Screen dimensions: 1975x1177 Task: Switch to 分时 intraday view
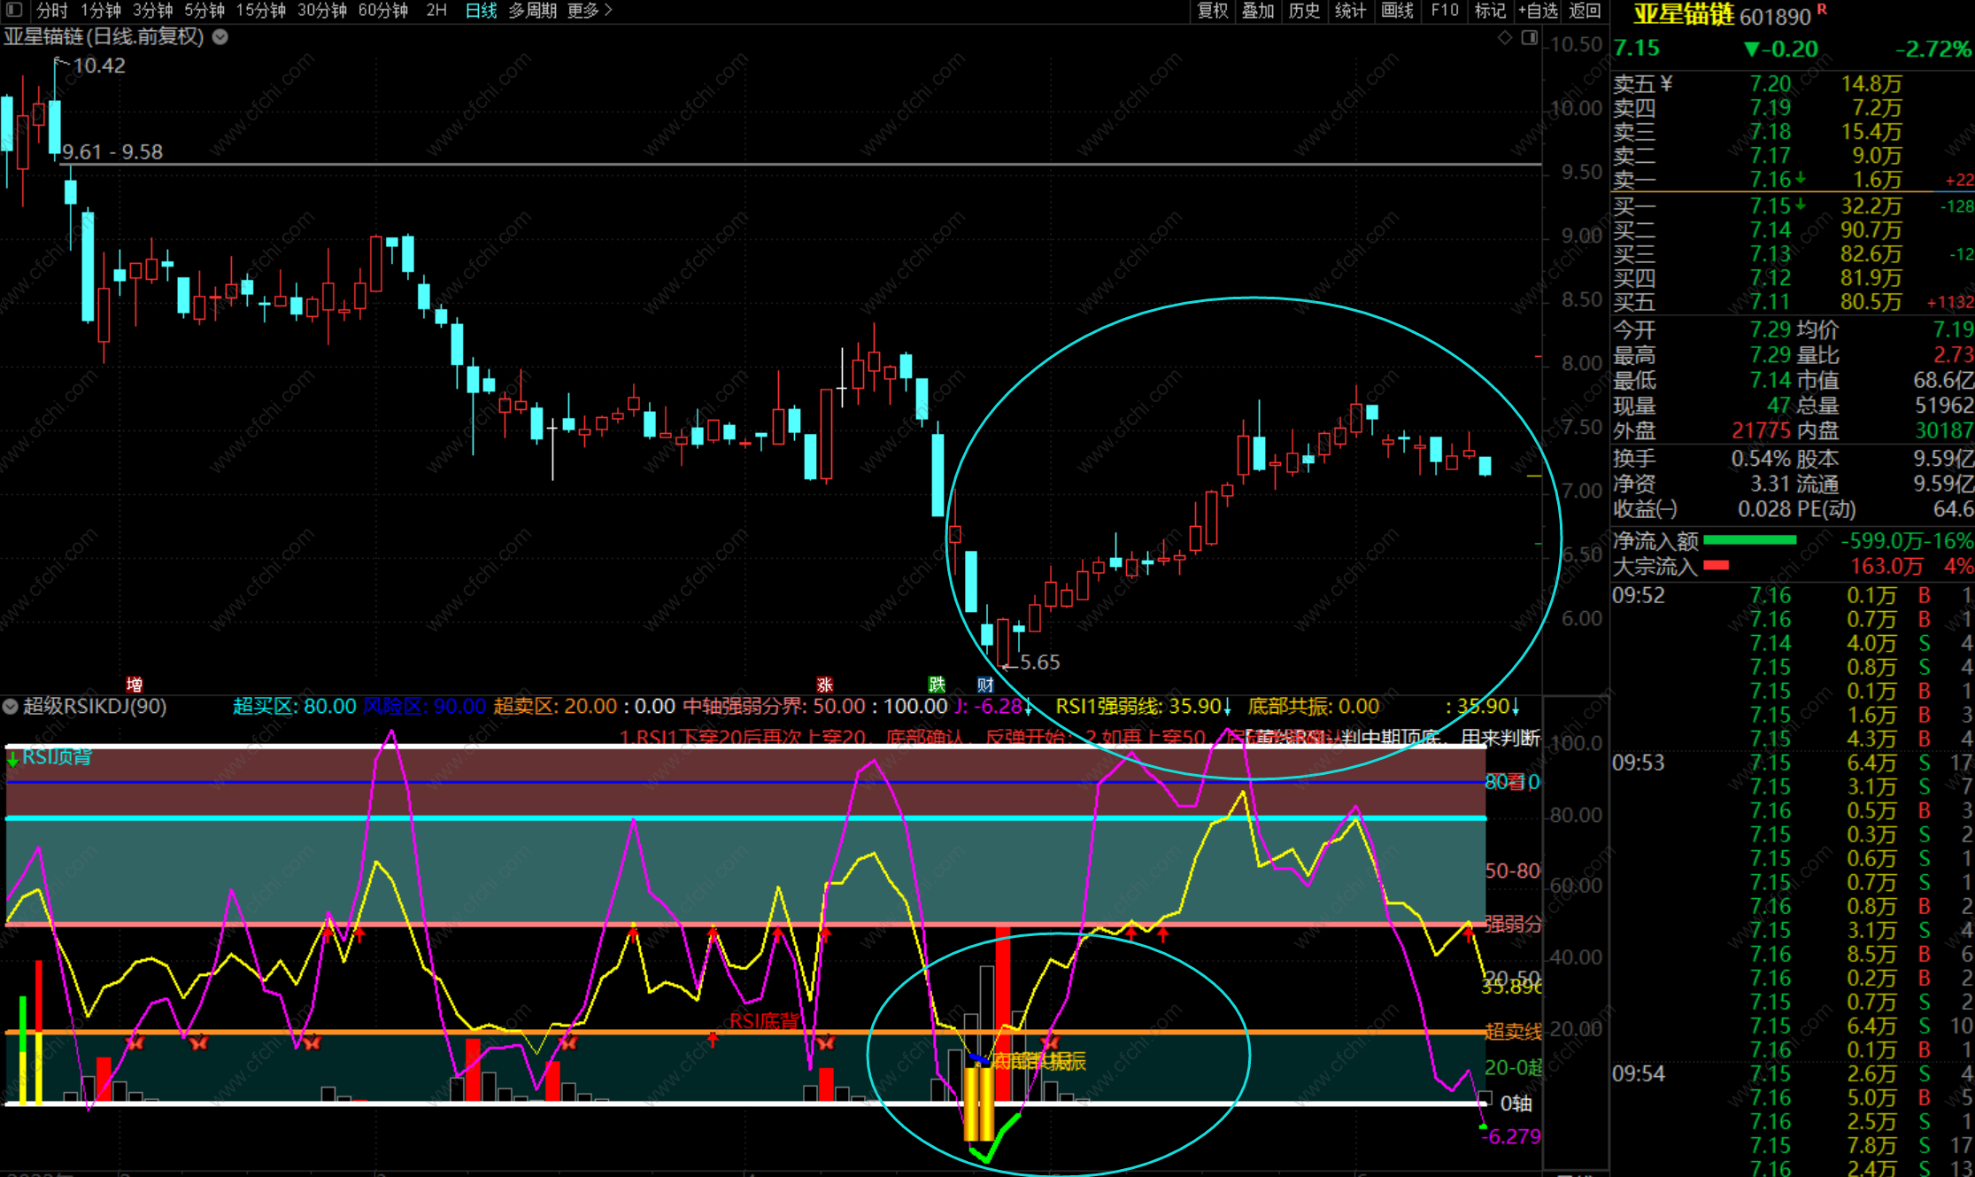[51, 11]
